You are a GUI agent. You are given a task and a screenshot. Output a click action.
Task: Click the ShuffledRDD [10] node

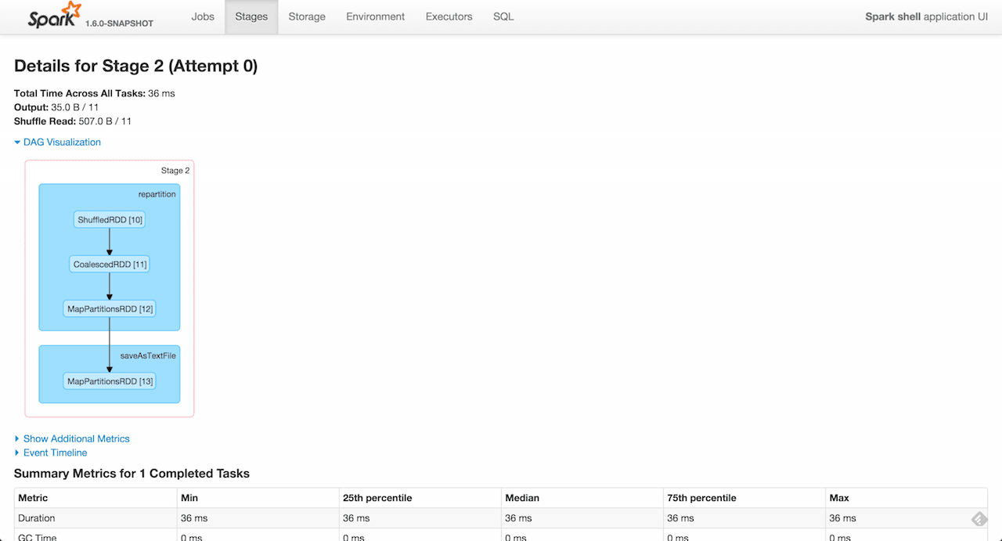110,220
